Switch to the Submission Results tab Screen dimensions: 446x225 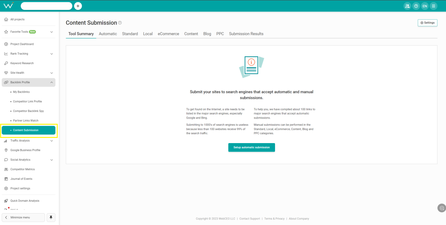pos(246,34)
